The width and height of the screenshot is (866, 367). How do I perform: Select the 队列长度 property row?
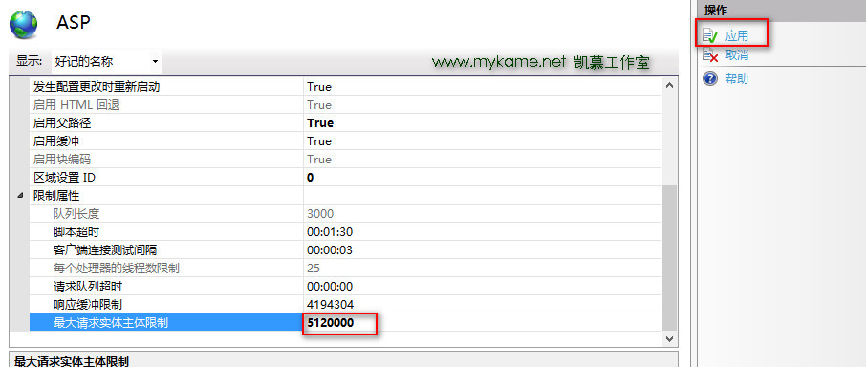pyautogui.click(x=345, y=213)
